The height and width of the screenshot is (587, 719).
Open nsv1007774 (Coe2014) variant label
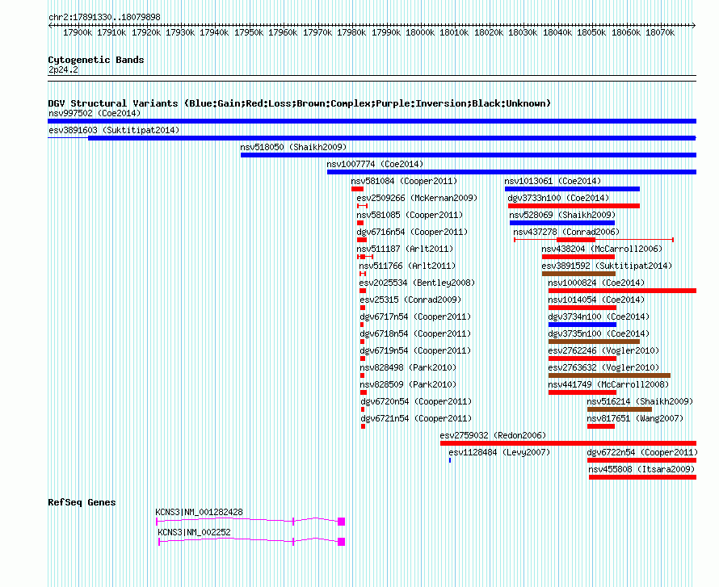(375, 164)
